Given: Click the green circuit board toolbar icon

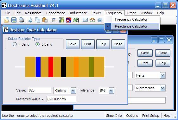Looking at the screenshot, I should 76,20.
